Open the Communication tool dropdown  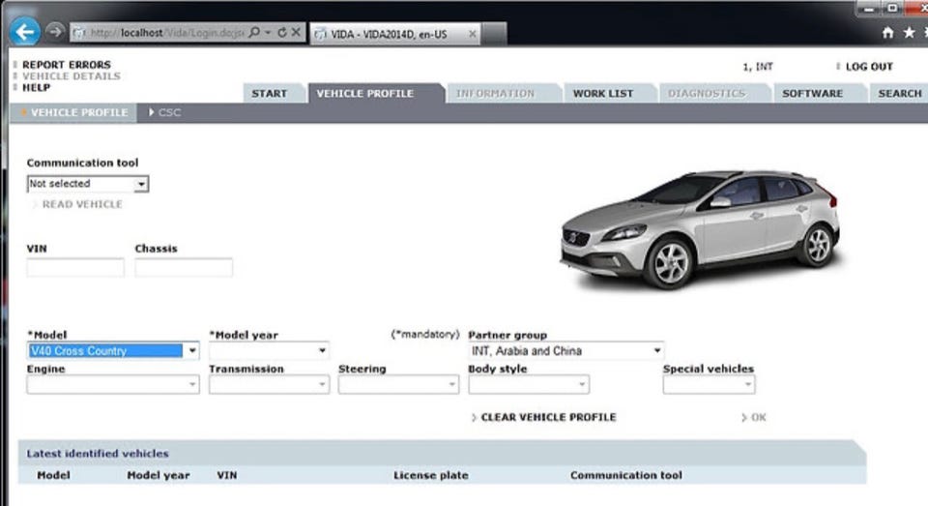tap(88, 184)
